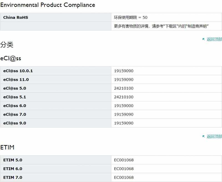Click the Environmental Product Compliance heading
Viewport: 222px width, 182px height.
click(48, 5)
